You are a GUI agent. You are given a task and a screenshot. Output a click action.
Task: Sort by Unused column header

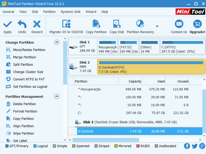tap(177, 81)
